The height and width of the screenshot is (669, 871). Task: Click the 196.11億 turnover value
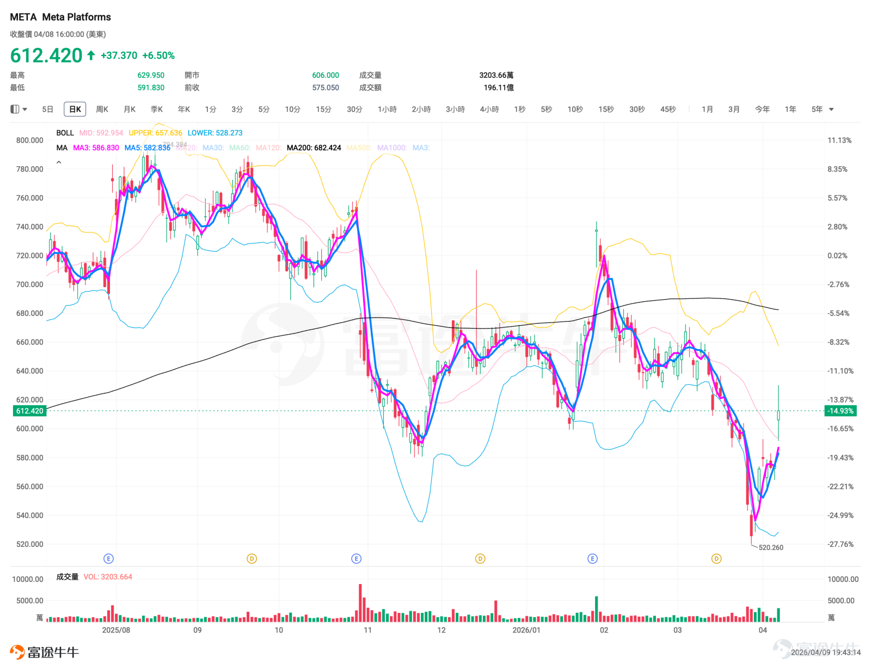point(499,88)
